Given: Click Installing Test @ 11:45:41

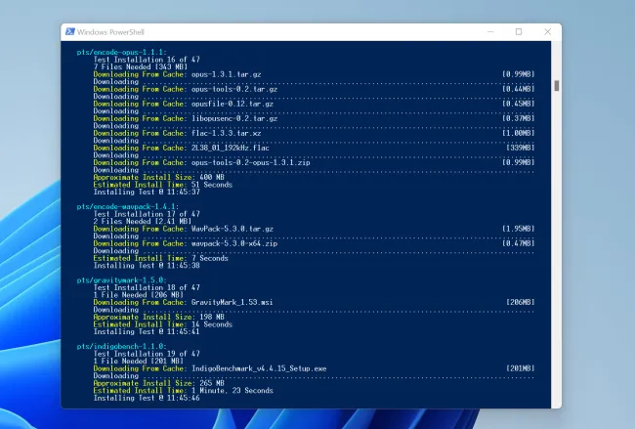Looking at the screenshot, I should [147, 332].
